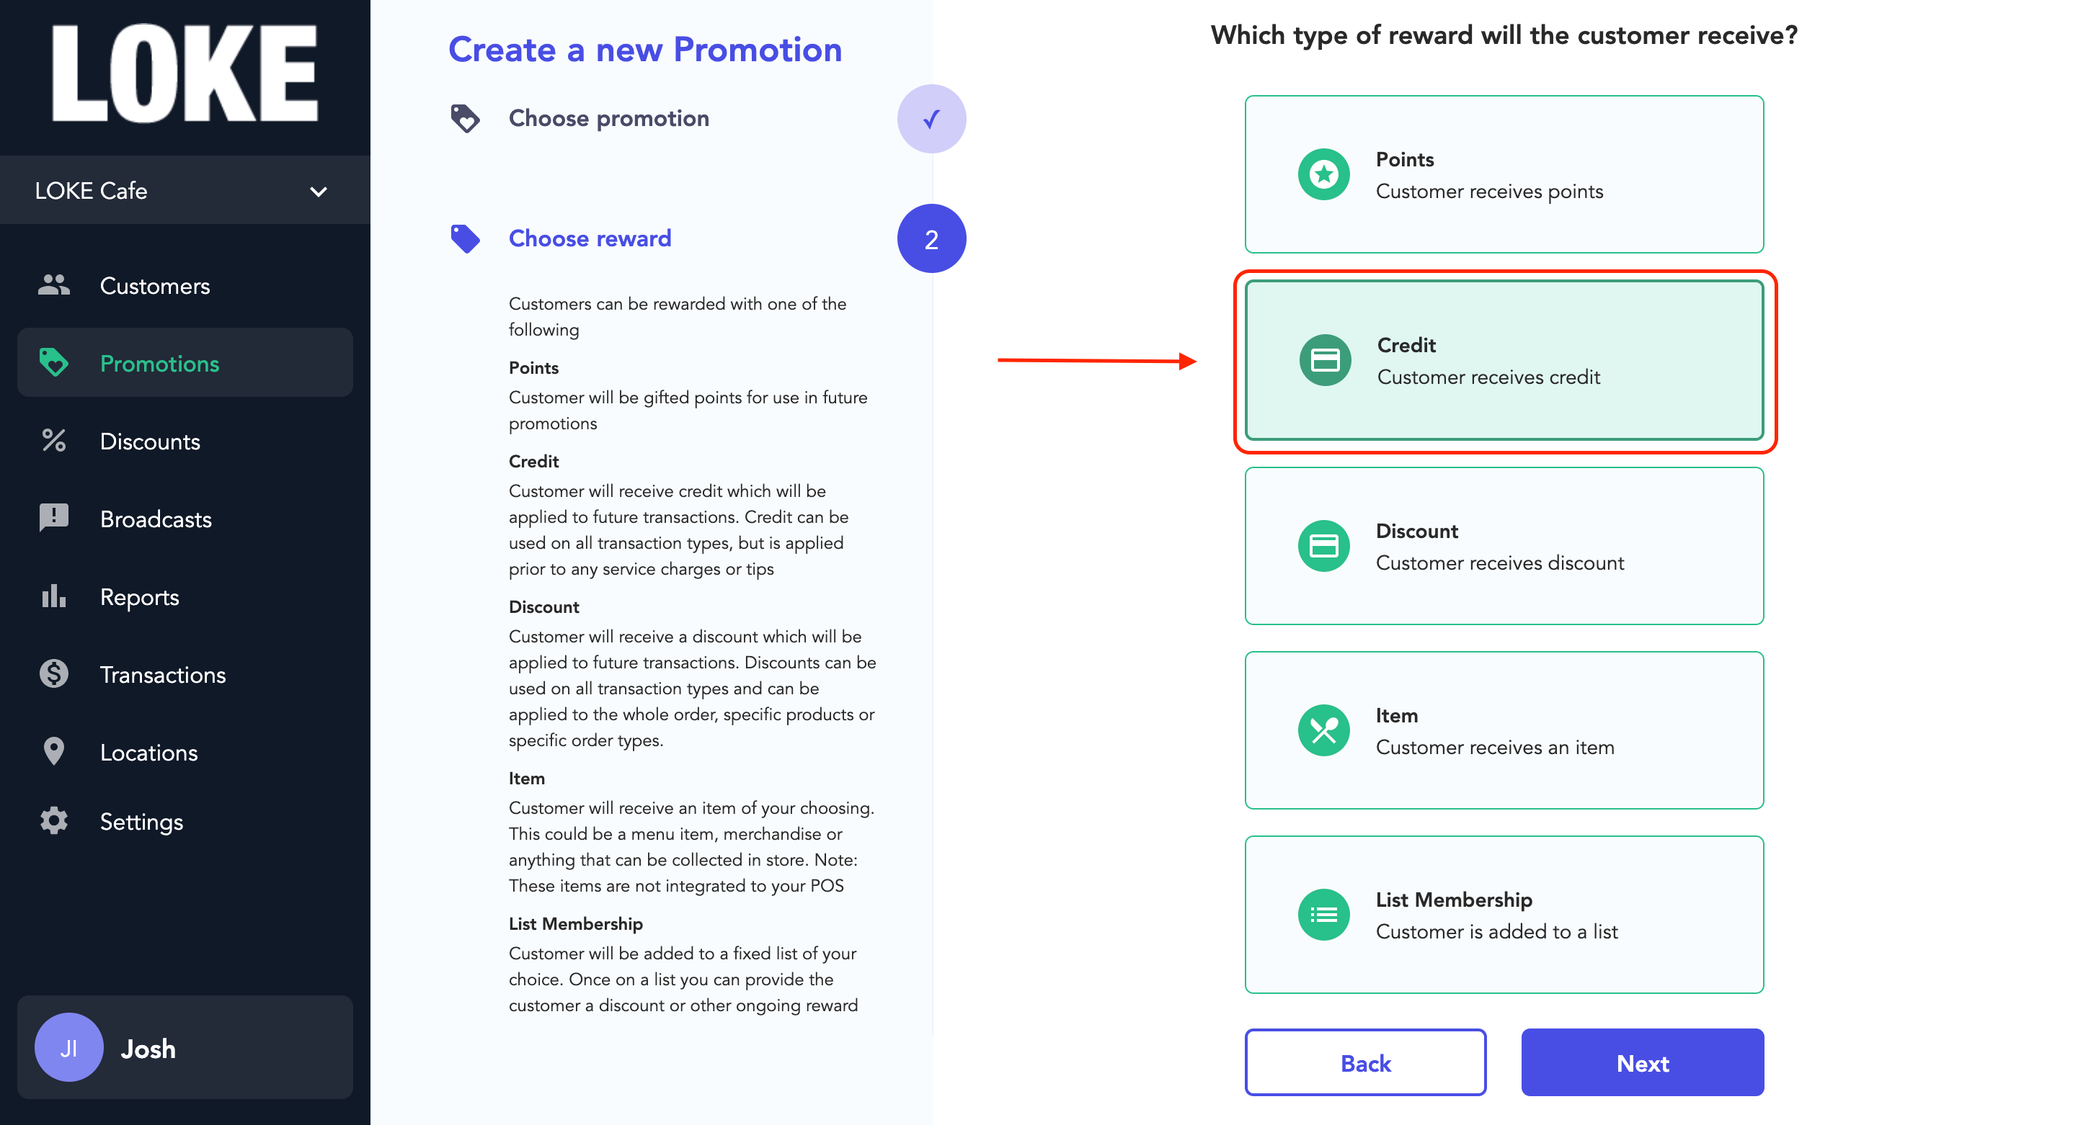Screen dimensions: 2073x1125
Task: Click the Discounts percent icon
Action: click(54, 441)
